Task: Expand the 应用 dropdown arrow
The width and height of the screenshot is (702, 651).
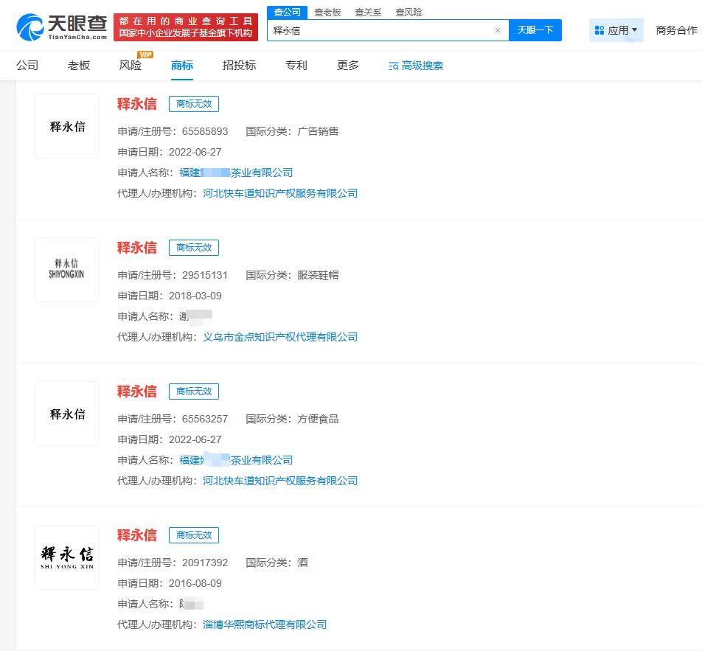Action: [634, 30]
